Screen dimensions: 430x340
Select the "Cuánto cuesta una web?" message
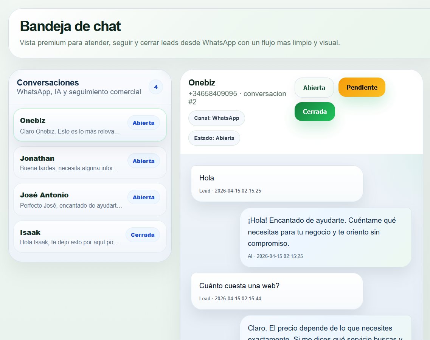pos(277,291)
